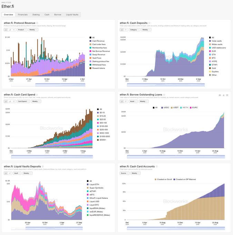Open info icon beside Liquid Vaults Deposits title
Viewport: 233px width, 235px height.
tap(43, 167)
